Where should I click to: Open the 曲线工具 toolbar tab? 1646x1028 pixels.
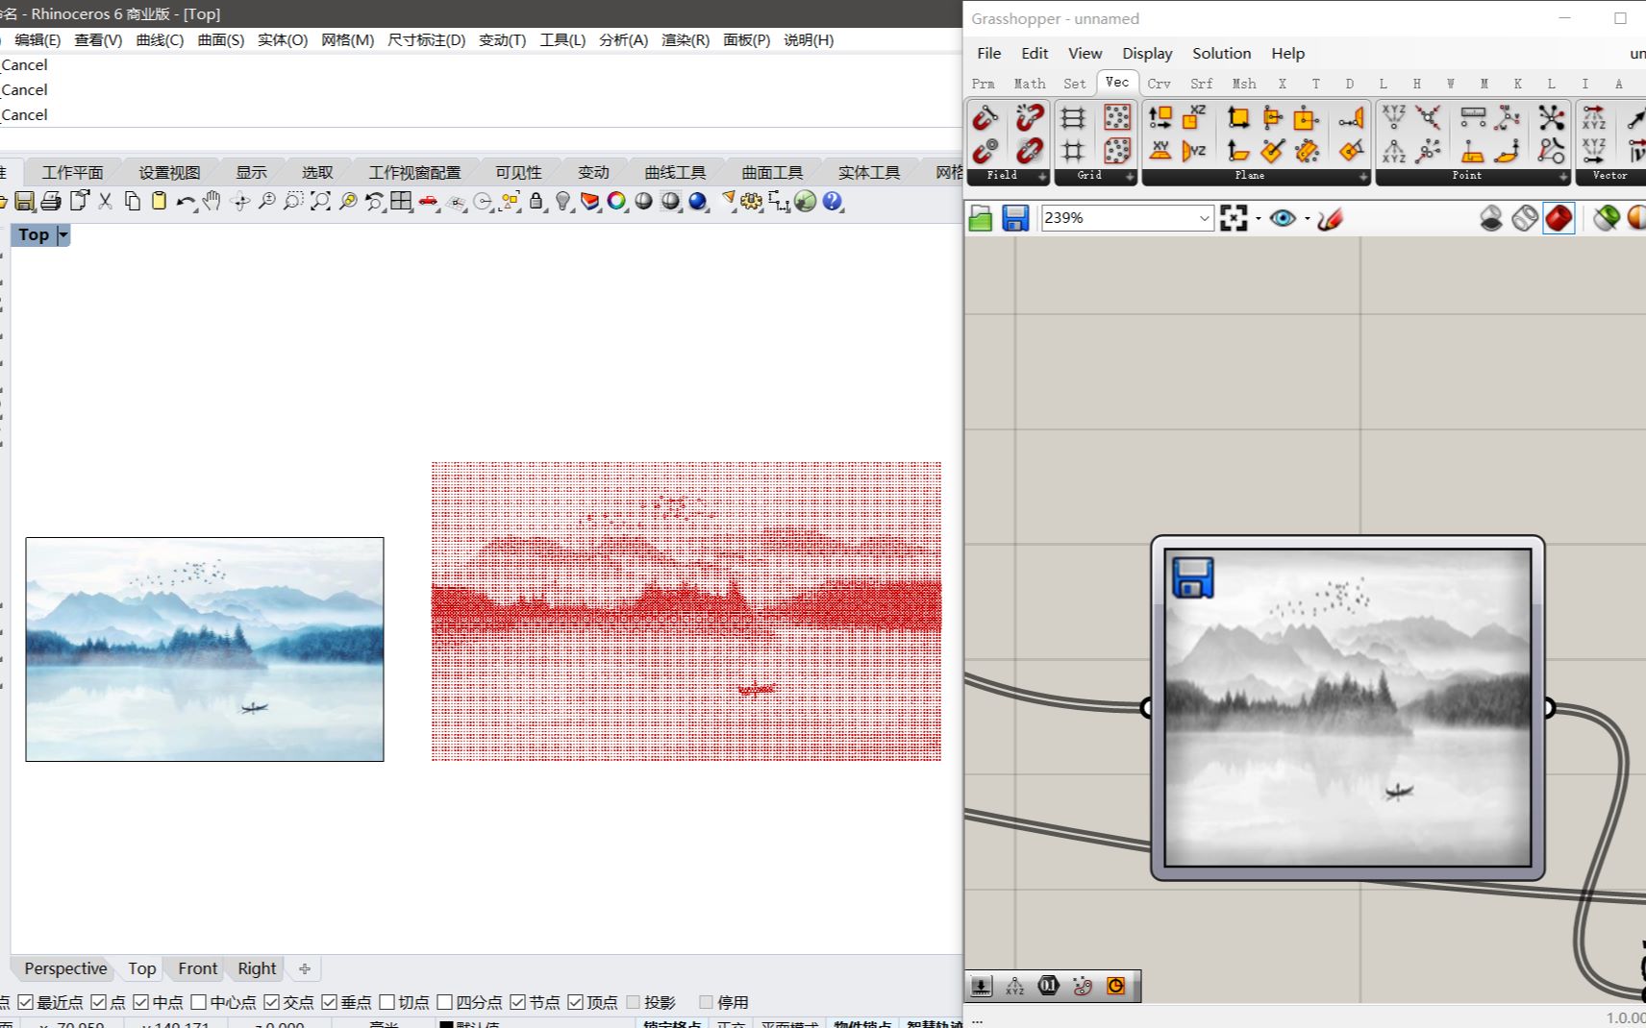(x=675, y=172)
